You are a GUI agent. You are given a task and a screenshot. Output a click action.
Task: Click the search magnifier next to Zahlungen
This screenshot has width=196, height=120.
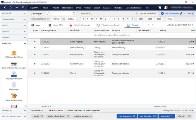point(48,13)
